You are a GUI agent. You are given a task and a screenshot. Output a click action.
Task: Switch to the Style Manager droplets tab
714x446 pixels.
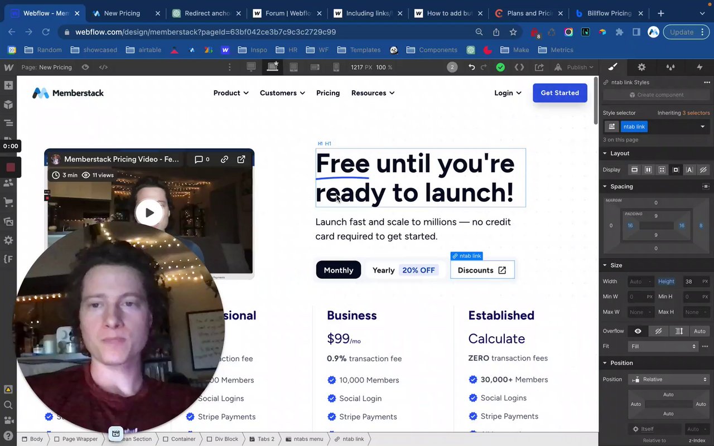(670, 67)
